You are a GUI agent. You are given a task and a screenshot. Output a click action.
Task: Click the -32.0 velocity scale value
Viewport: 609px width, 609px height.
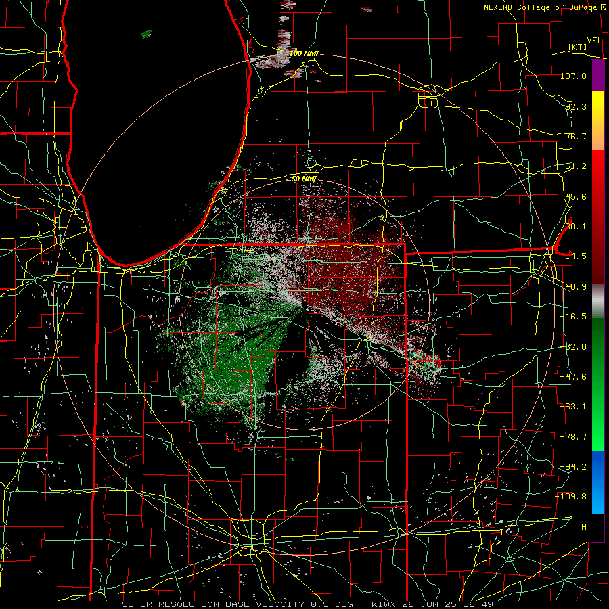click(x=573, y=347)
